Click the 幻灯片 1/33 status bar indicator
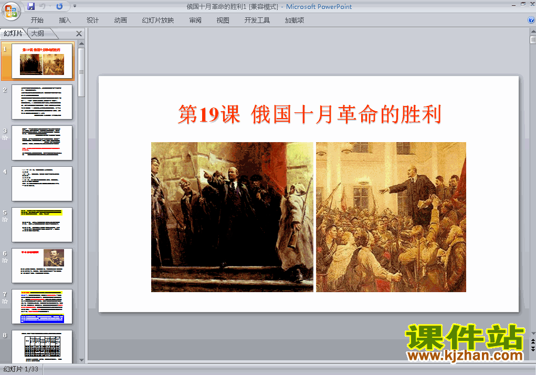536x375 pixels. tap(21, 369)
